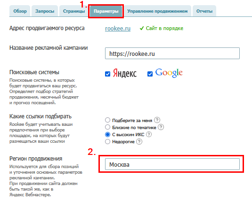Select the Недорогие radio option
The width and height of the screenshot is (252, 200).
point(107,142)
